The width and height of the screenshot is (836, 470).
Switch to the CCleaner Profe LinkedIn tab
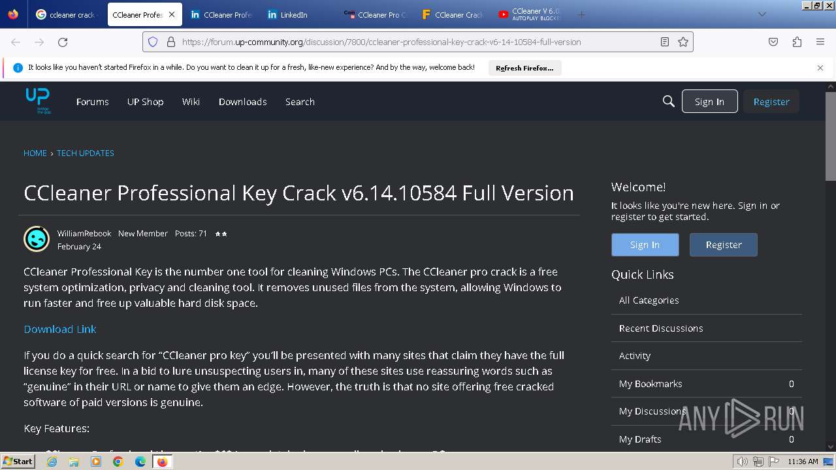pos(221,14)
